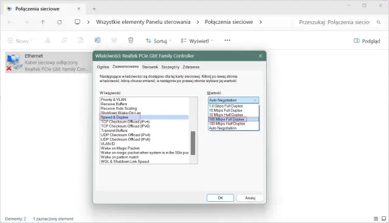Click the Rename icon in toolbar
The image size is (389, 223).
click(x=97, y=40)
